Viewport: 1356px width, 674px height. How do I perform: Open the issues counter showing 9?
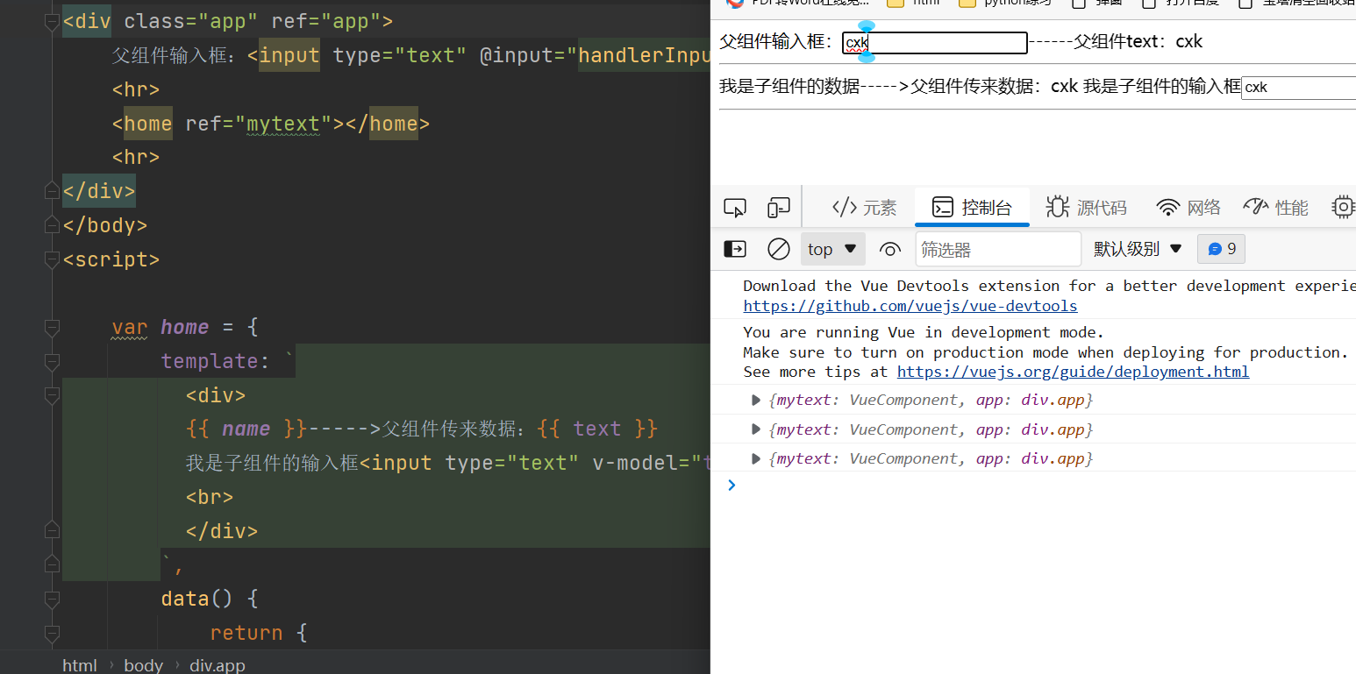click(1221, 249)
